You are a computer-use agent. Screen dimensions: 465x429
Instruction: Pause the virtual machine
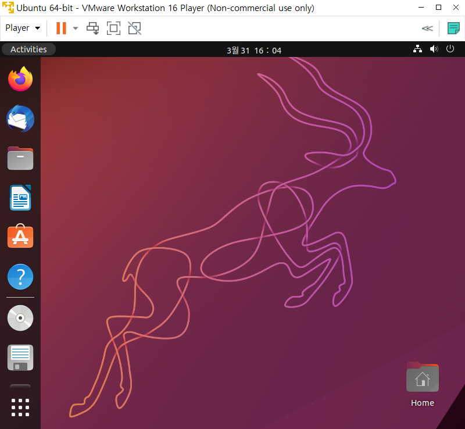point(61,28)
